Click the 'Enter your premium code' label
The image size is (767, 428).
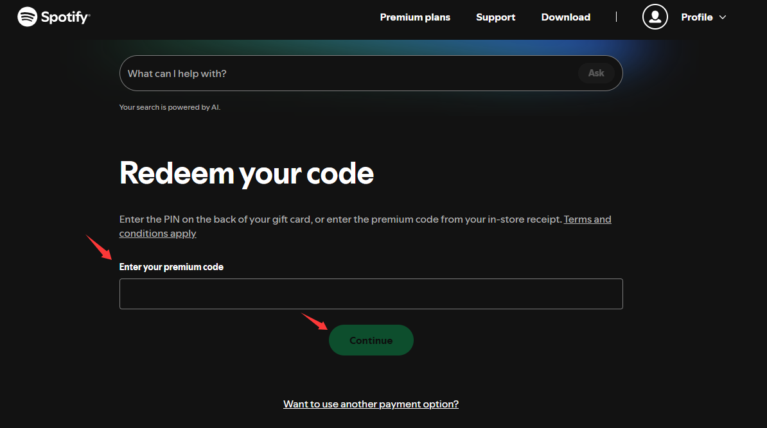click(172, 267)
